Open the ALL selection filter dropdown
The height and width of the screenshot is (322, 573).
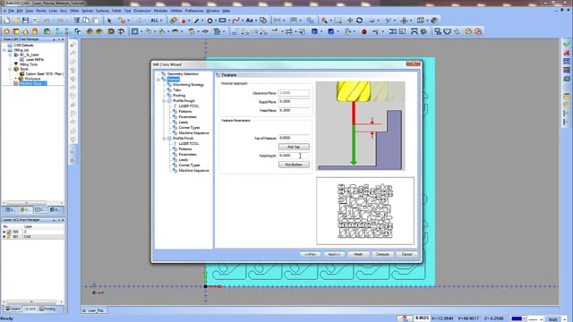[157, 21]
